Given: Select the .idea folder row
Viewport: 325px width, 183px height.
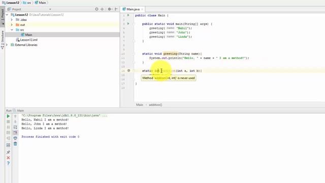Looking at the screenshot, I should pos(62,20).
